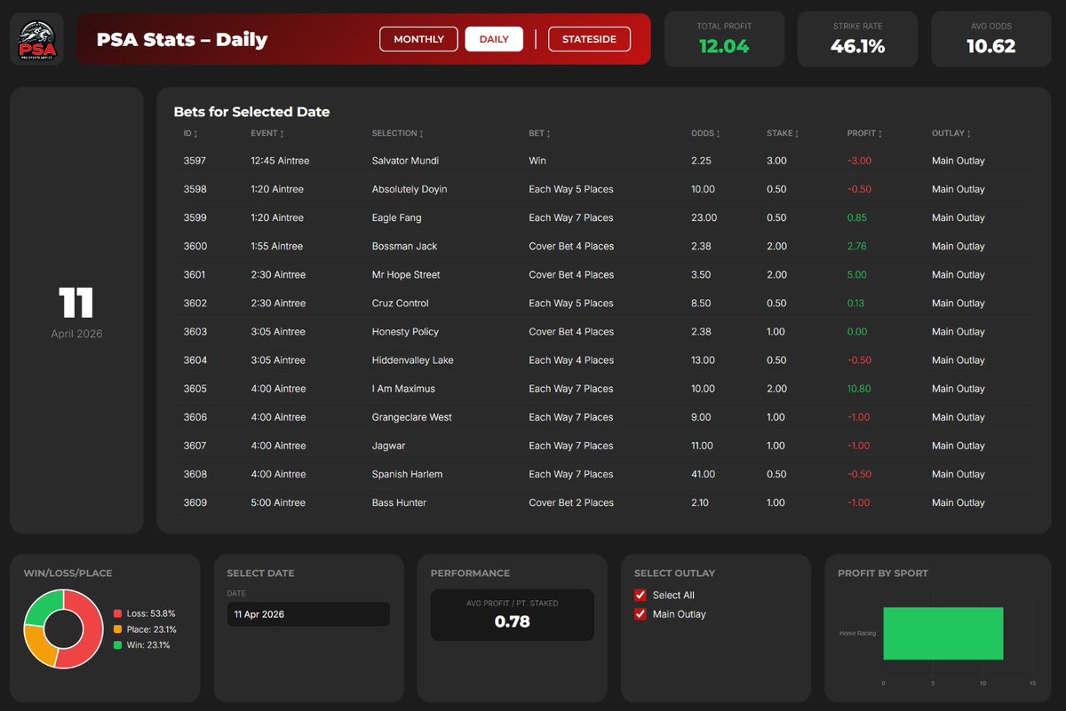Click the 41.00 odds value
Viewport: 1066px width, 711px height.
tap(704, 473)
